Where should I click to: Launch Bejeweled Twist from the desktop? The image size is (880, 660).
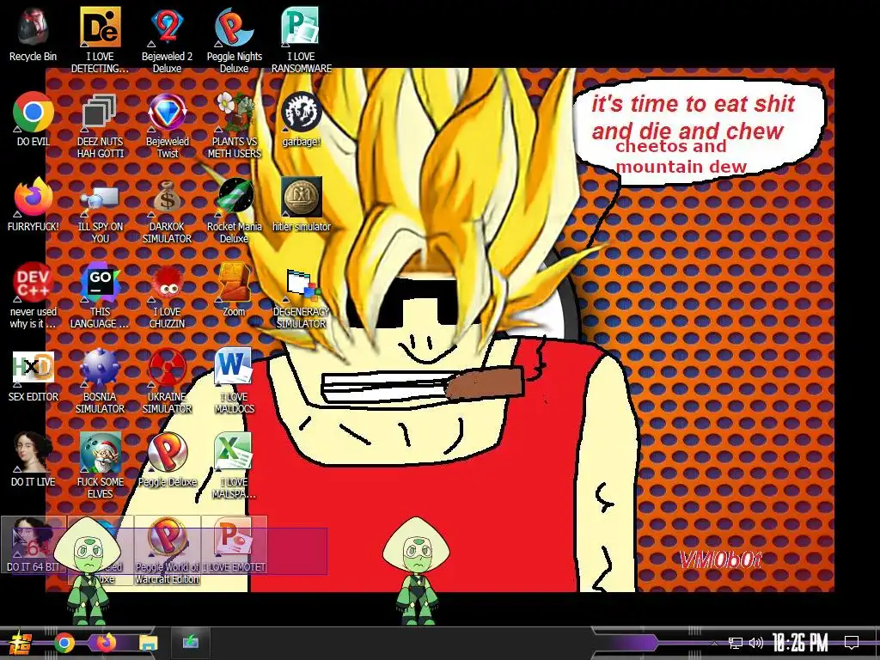[x=167, y=125]
